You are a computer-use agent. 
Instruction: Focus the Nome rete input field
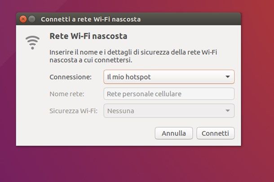(169, 94)
